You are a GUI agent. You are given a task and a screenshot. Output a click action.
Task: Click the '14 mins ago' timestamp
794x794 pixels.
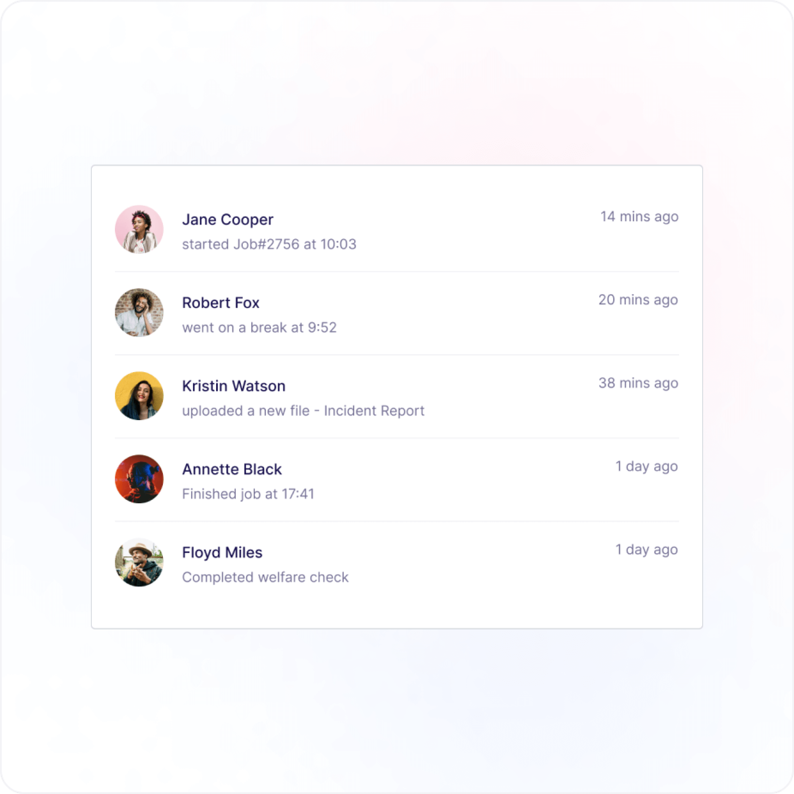(639, 217)
